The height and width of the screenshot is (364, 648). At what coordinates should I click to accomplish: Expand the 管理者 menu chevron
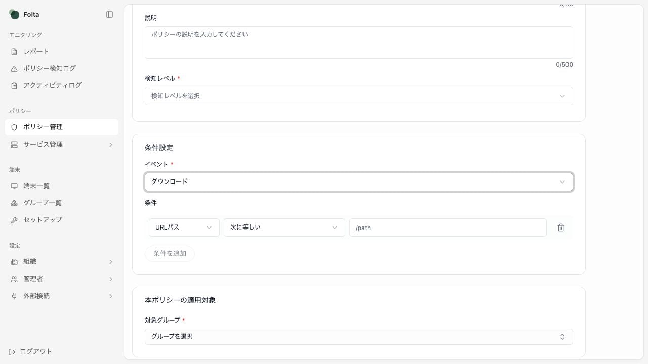[x=110, y=279]
